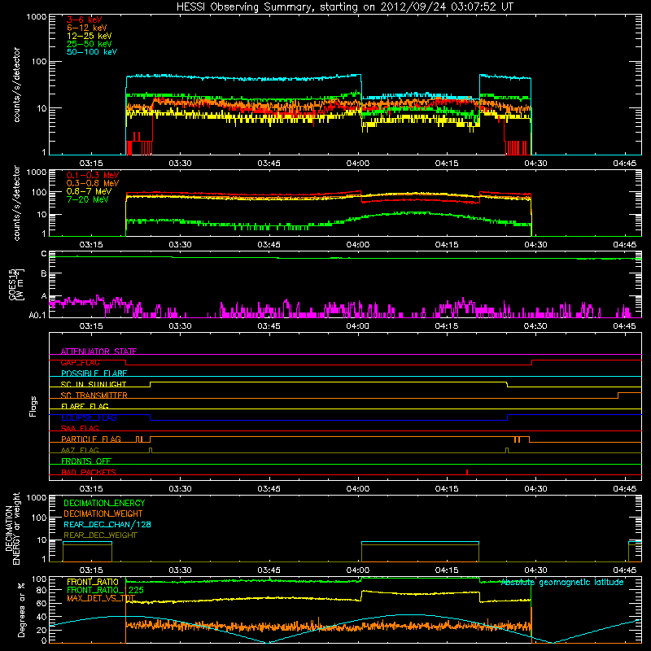
Task: Click the 'DECIMATION ENERGY or weight' axis title
Action: coord(12,528)
